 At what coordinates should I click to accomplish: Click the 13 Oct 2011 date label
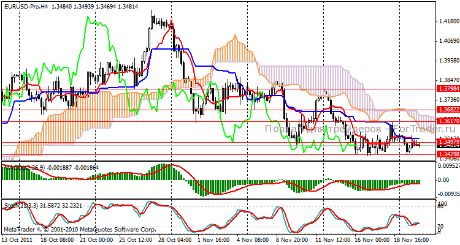click(x=17, y=239)
